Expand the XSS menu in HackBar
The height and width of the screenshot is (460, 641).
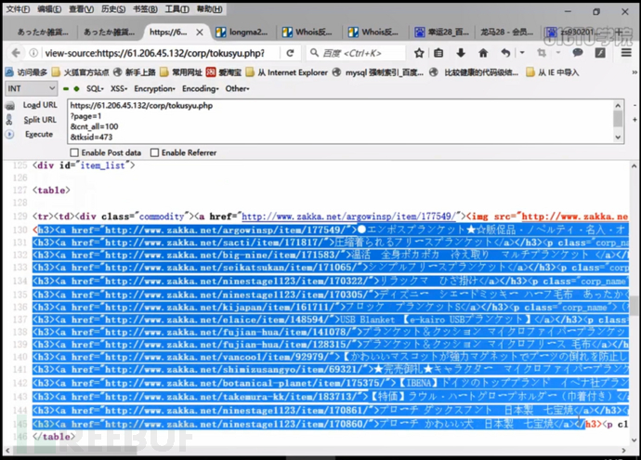click(119, 88)
